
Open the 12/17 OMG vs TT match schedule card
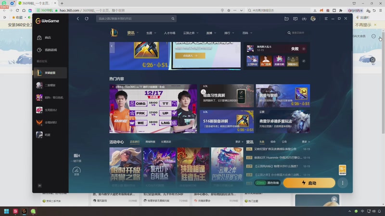(153, 109)
